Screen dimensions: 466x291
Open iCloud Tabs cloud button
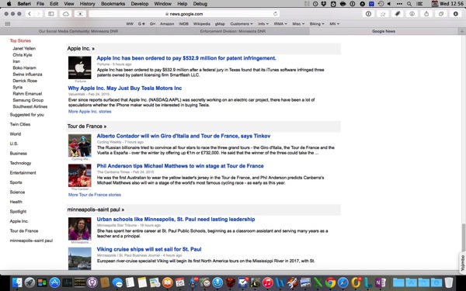point(66,14)
